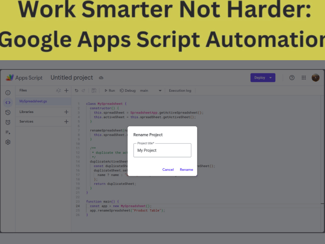The width and height of the screenshot is (325, 244).
Task: Click the "Rename Project" dialog heading
Action: click(x=148, y=135)
